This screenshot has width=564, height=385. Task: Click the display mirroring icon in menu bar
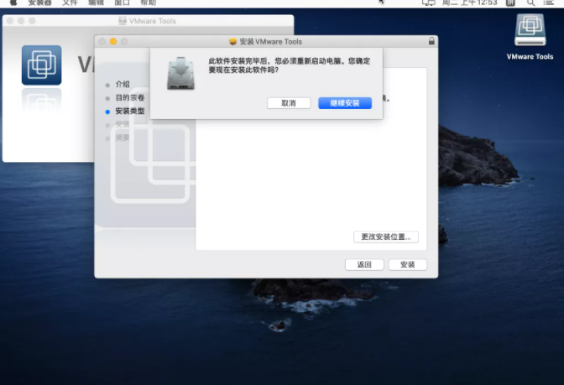pyautogui.click(x=428, y=3)
